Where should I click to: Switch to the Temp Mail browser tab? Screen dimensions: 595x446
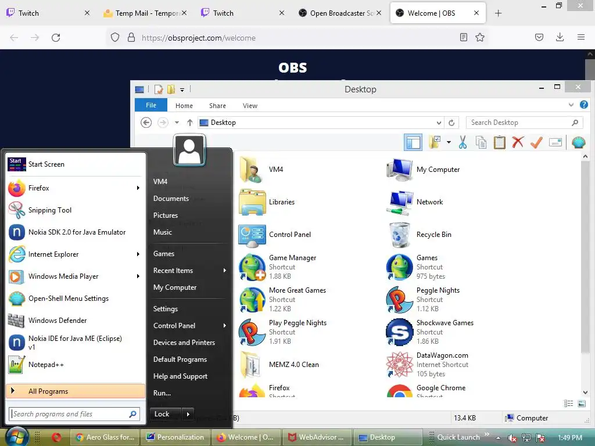click(145, 13)
